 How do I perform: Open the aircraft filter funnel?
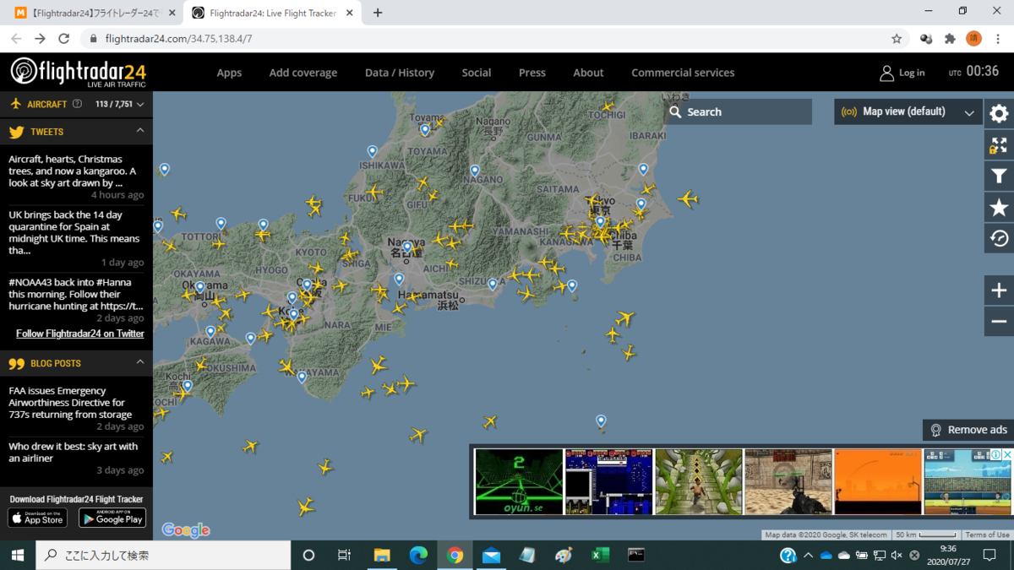click(x=999, y=176)
